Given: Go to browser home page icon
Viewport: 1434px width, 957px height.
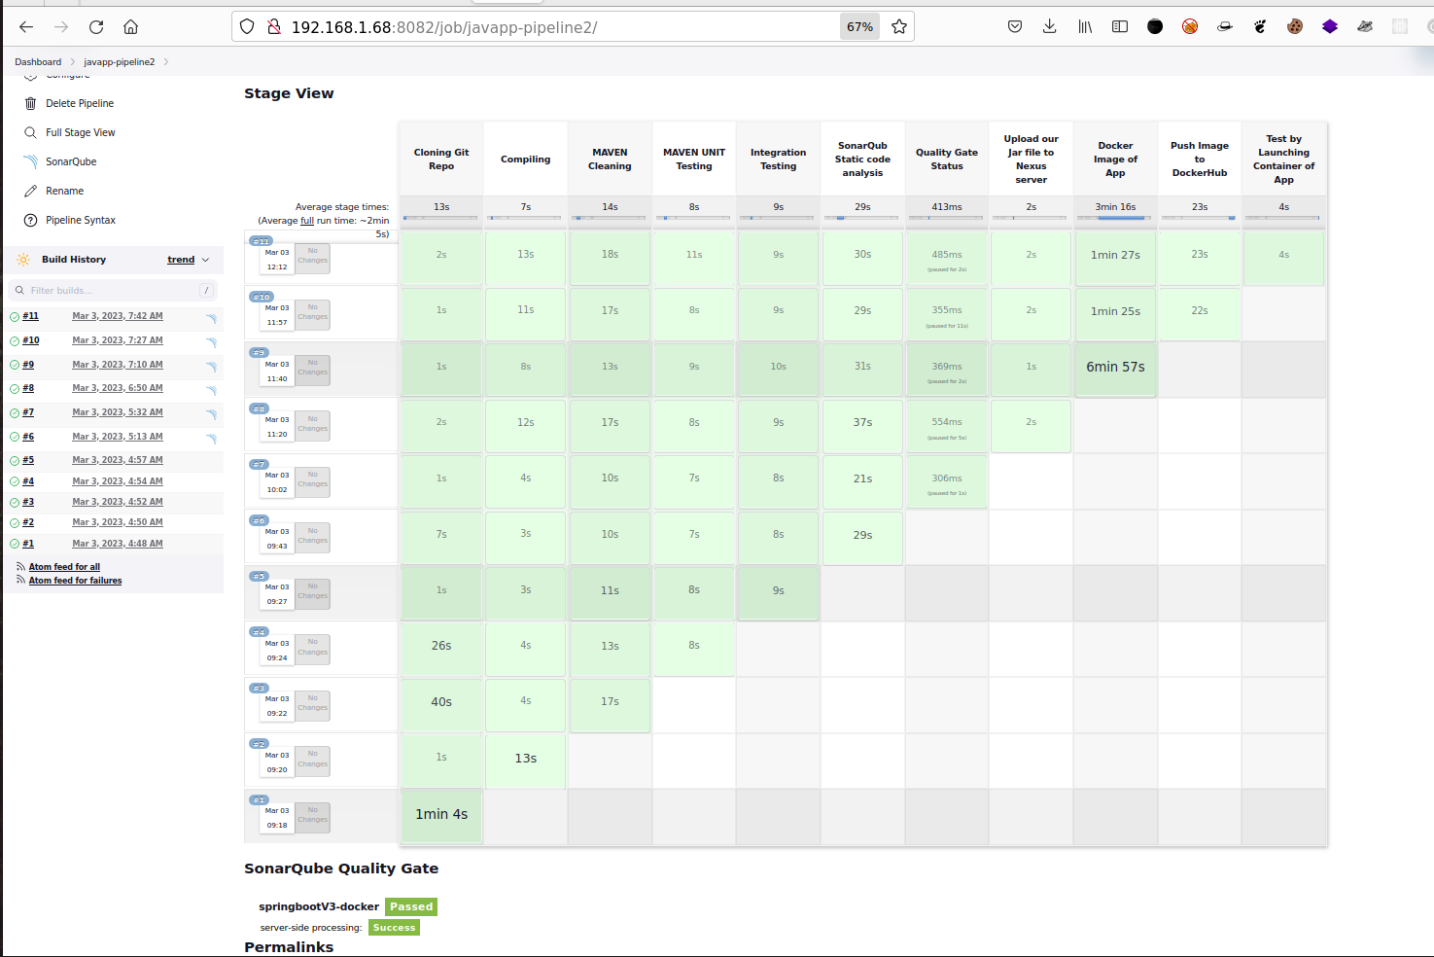Looking at the screenshot, I should (x=131, y=27).
